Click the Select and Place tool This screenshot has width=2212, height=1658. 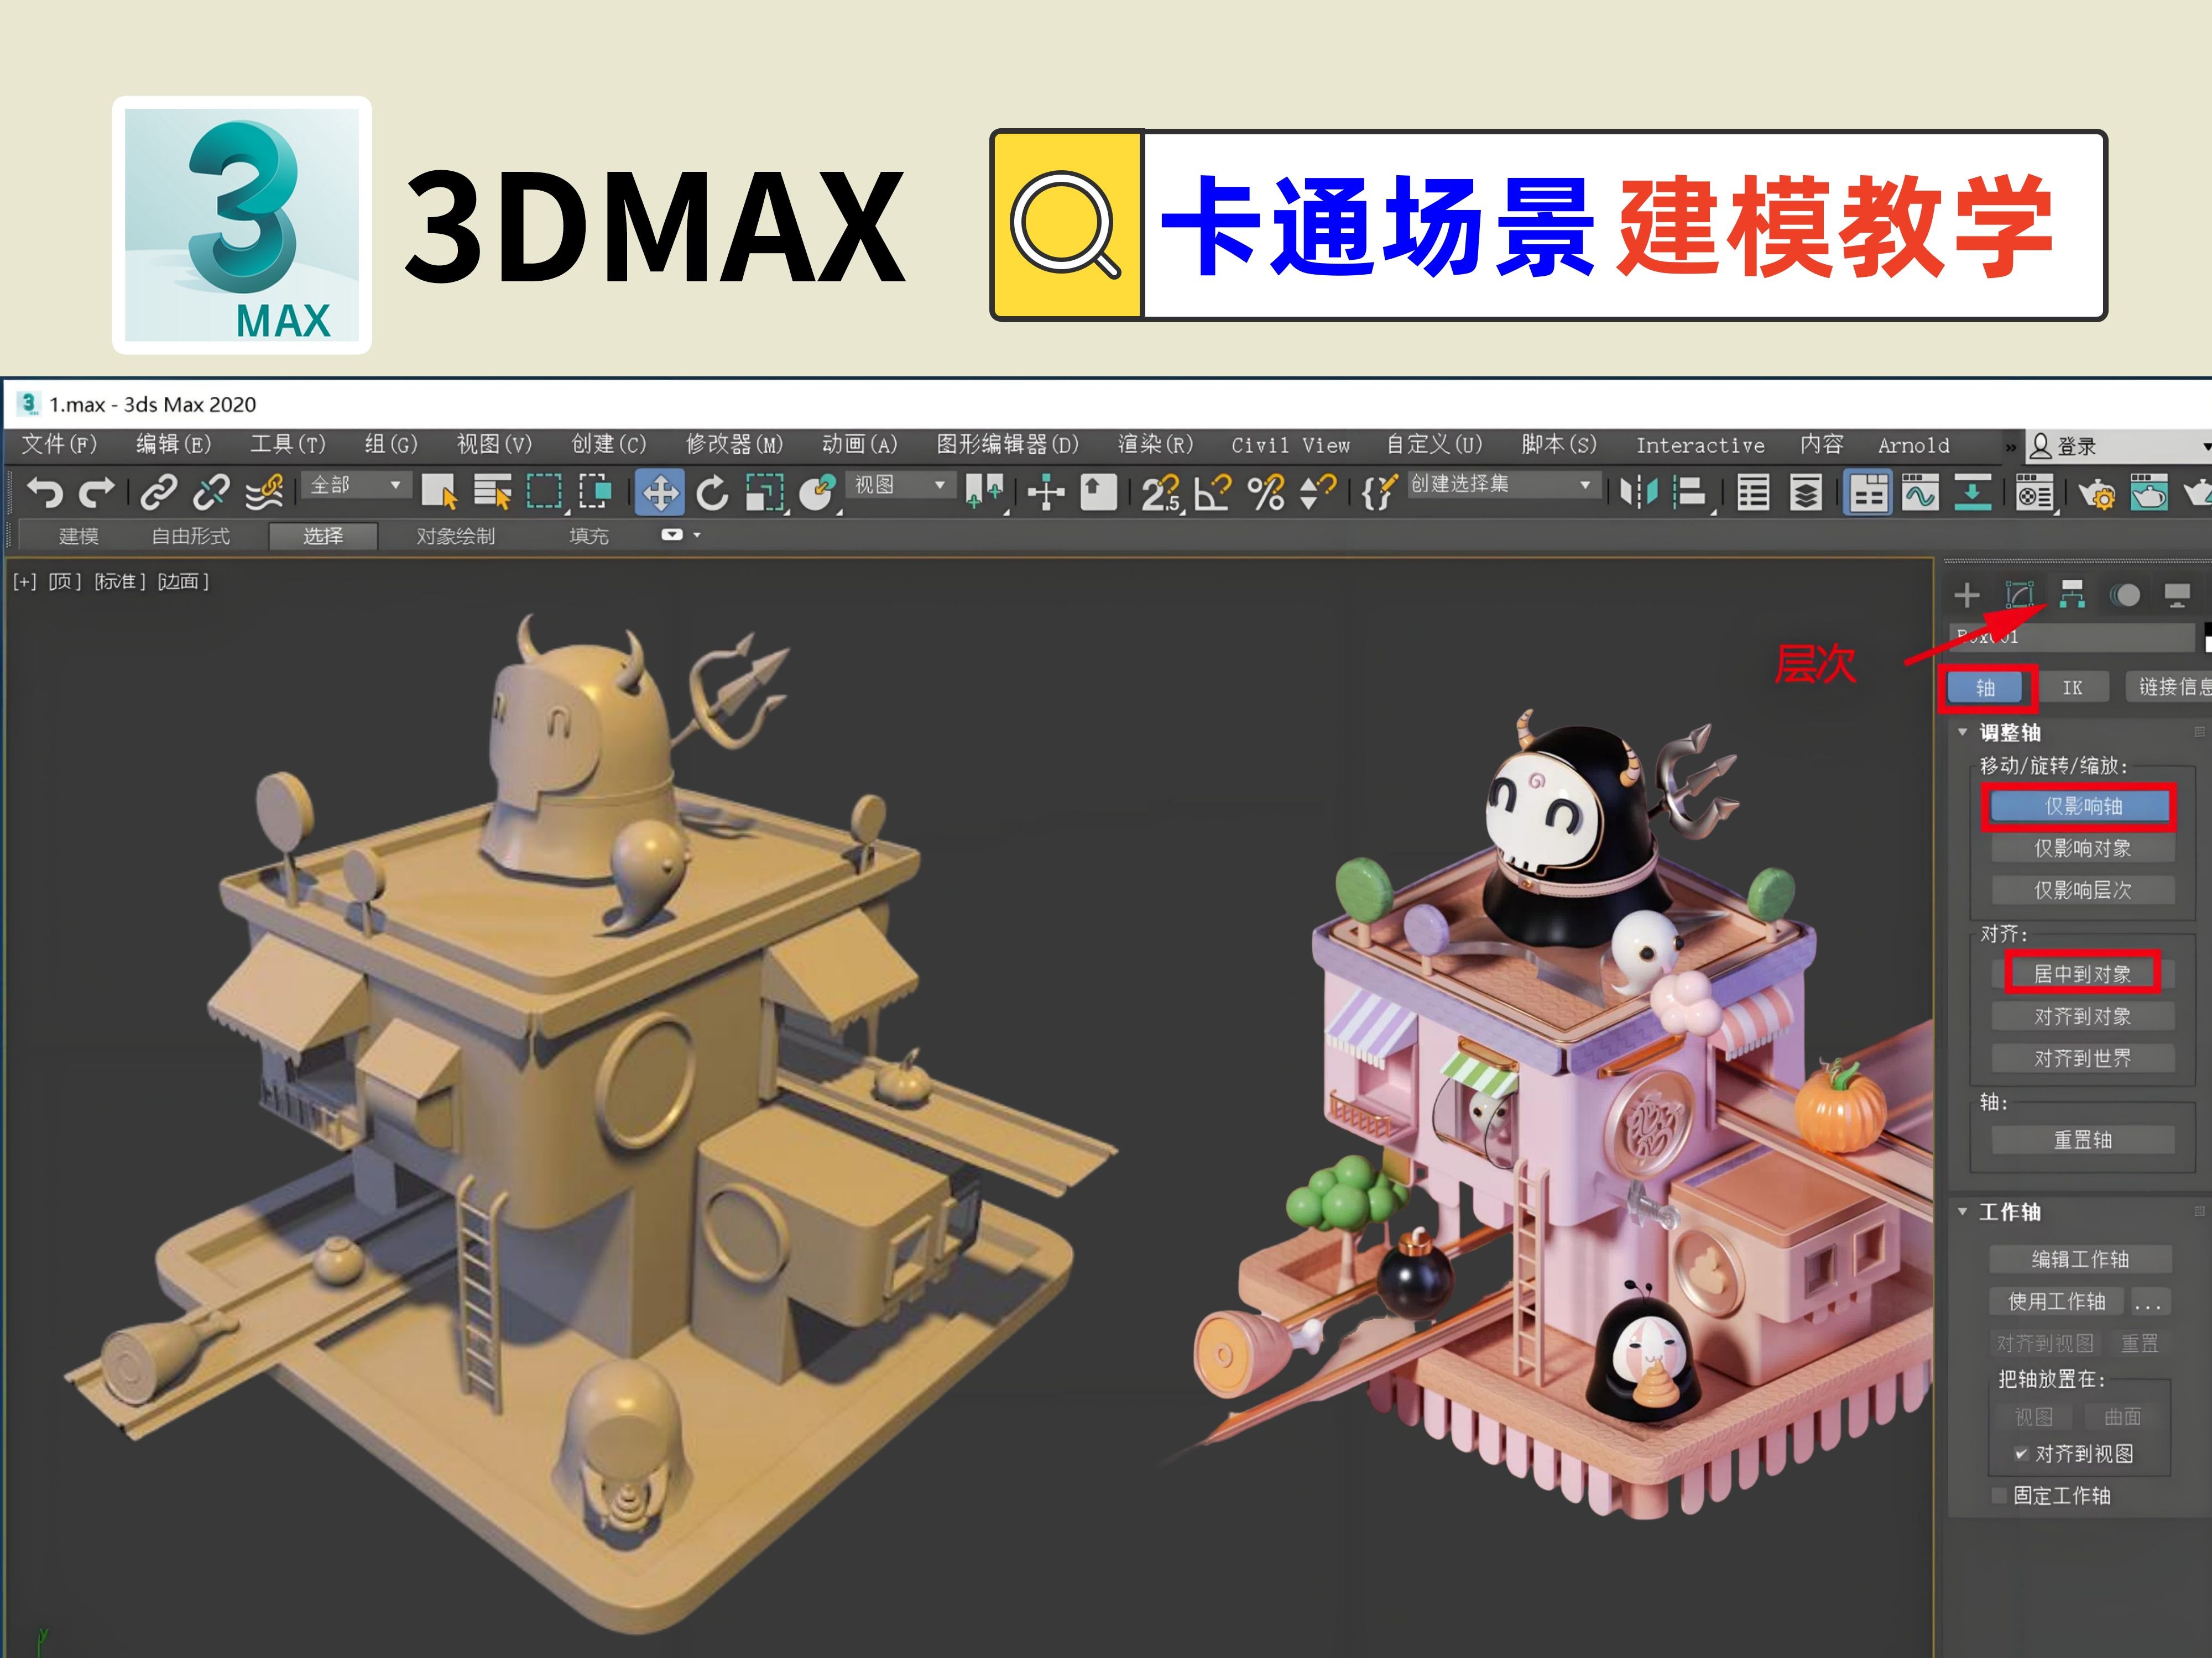coord(817,493)
